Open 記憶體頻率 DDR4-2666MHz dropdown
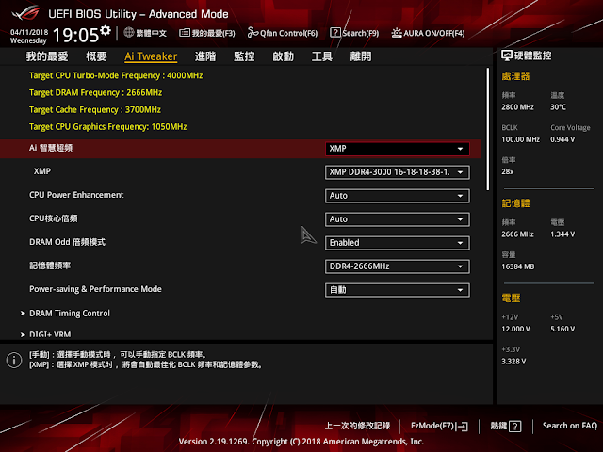 coord(398,266)
